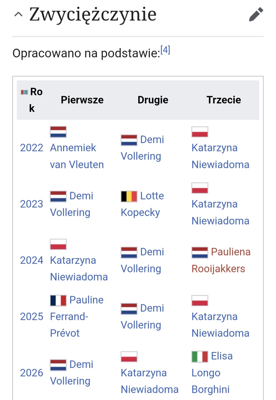Open the Lotte Kopecky page
This screenshot has height=400, width=276.
[142, 204]
